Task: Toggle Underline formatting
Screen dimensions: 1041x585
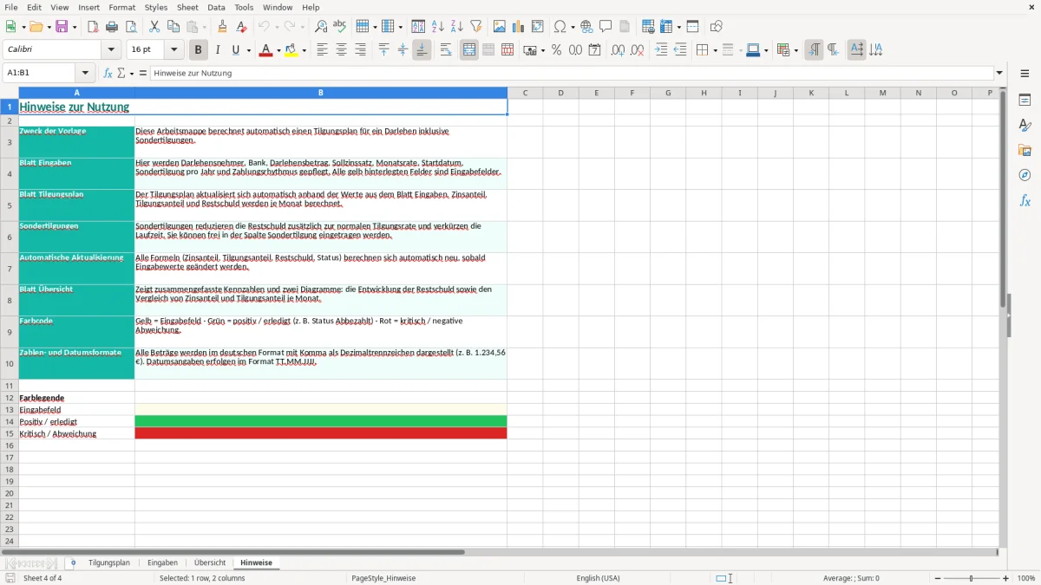Action: (235, 50)
